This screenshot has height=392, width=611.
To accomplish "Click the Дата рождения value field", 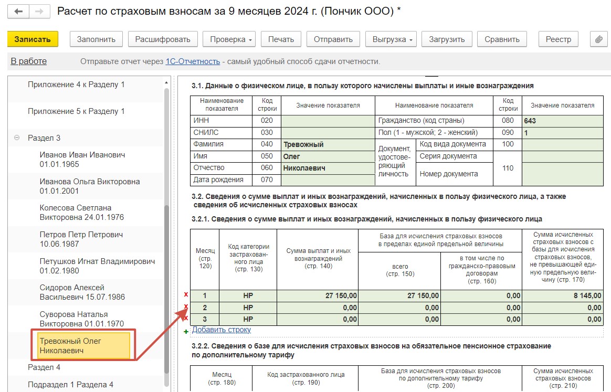I will point(328,180).
